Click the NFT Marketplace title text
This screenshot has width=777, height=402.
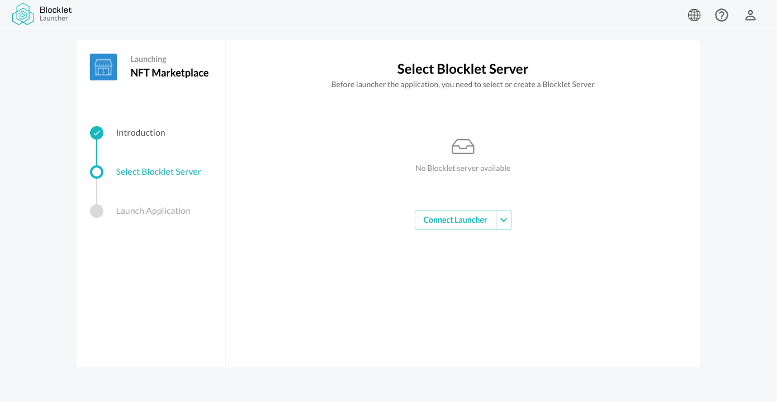point(169,73)
